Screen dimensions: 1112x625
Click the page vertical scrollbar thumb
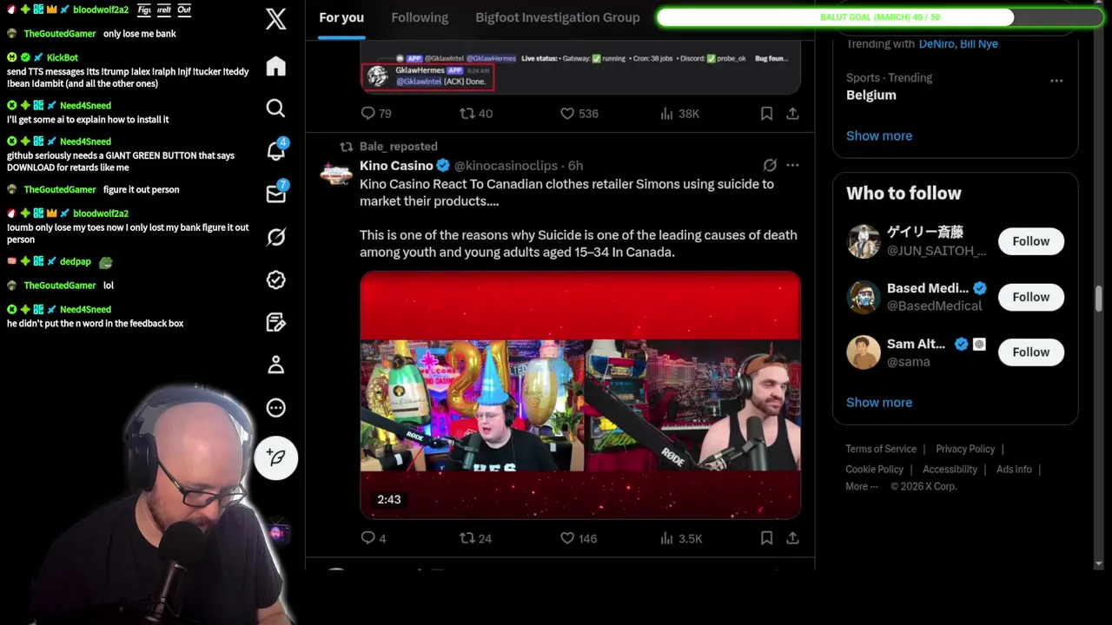click(1099, 298)
